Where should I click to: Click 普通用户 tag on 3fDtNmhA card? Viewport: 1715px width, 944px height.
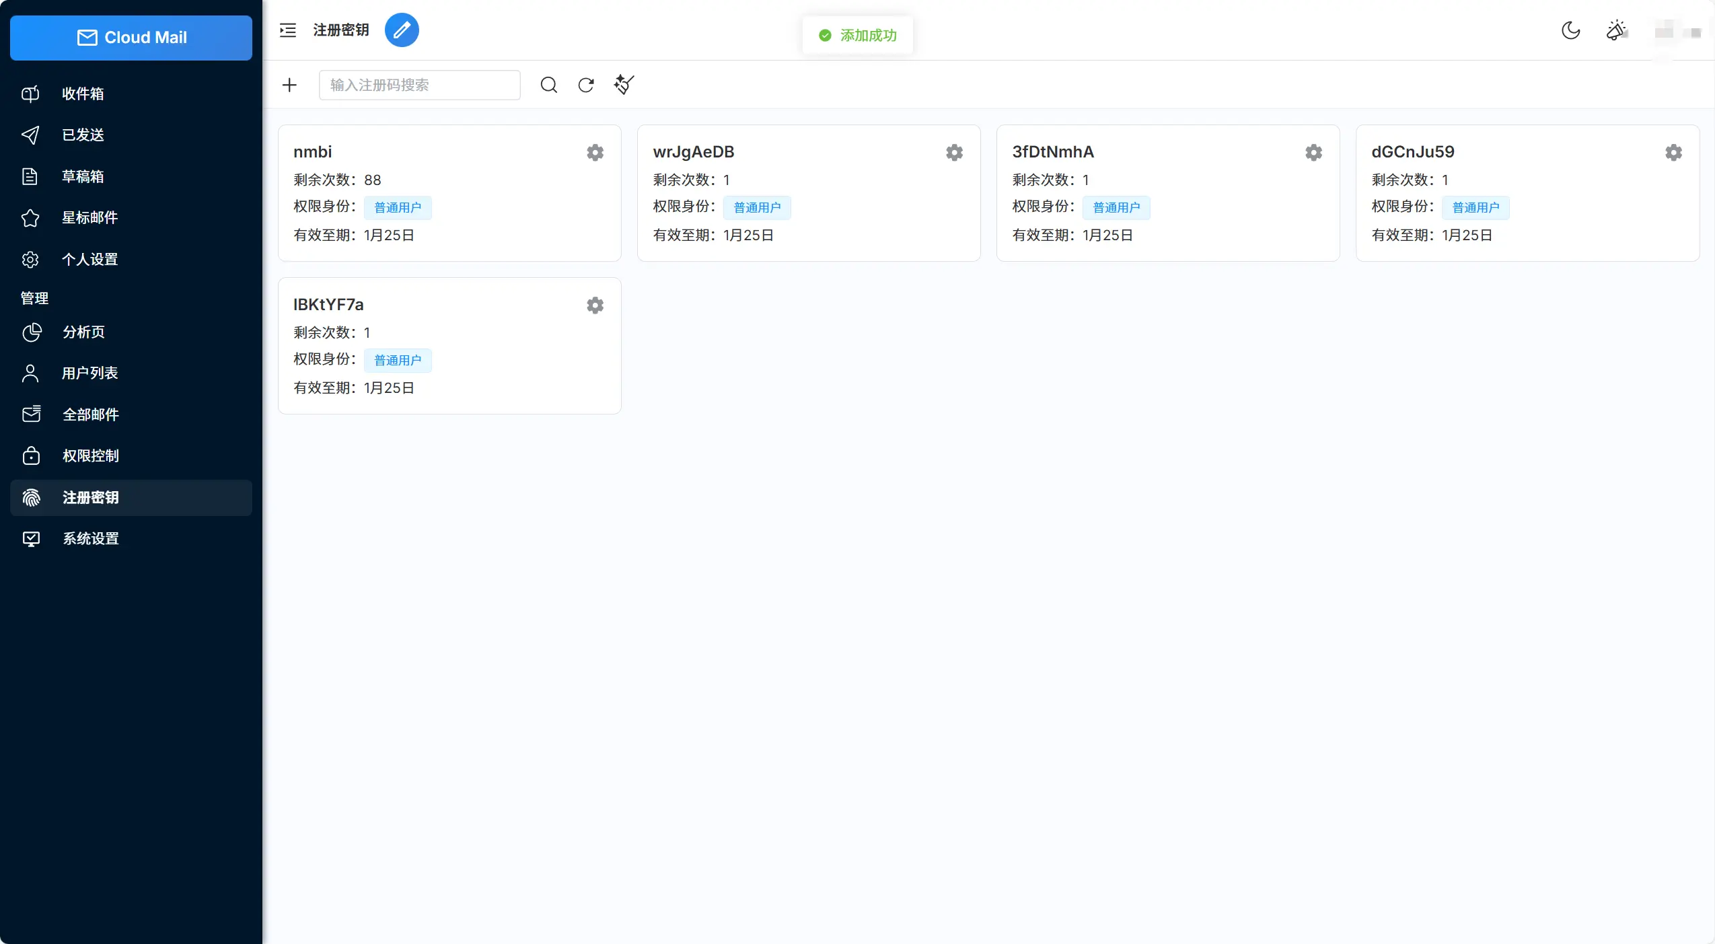click(1116, 208)
